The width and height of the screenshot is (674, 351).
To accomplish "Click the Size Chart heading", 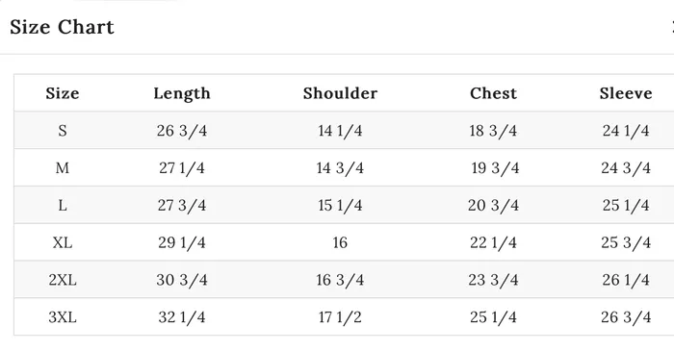I will pos(62,27).
